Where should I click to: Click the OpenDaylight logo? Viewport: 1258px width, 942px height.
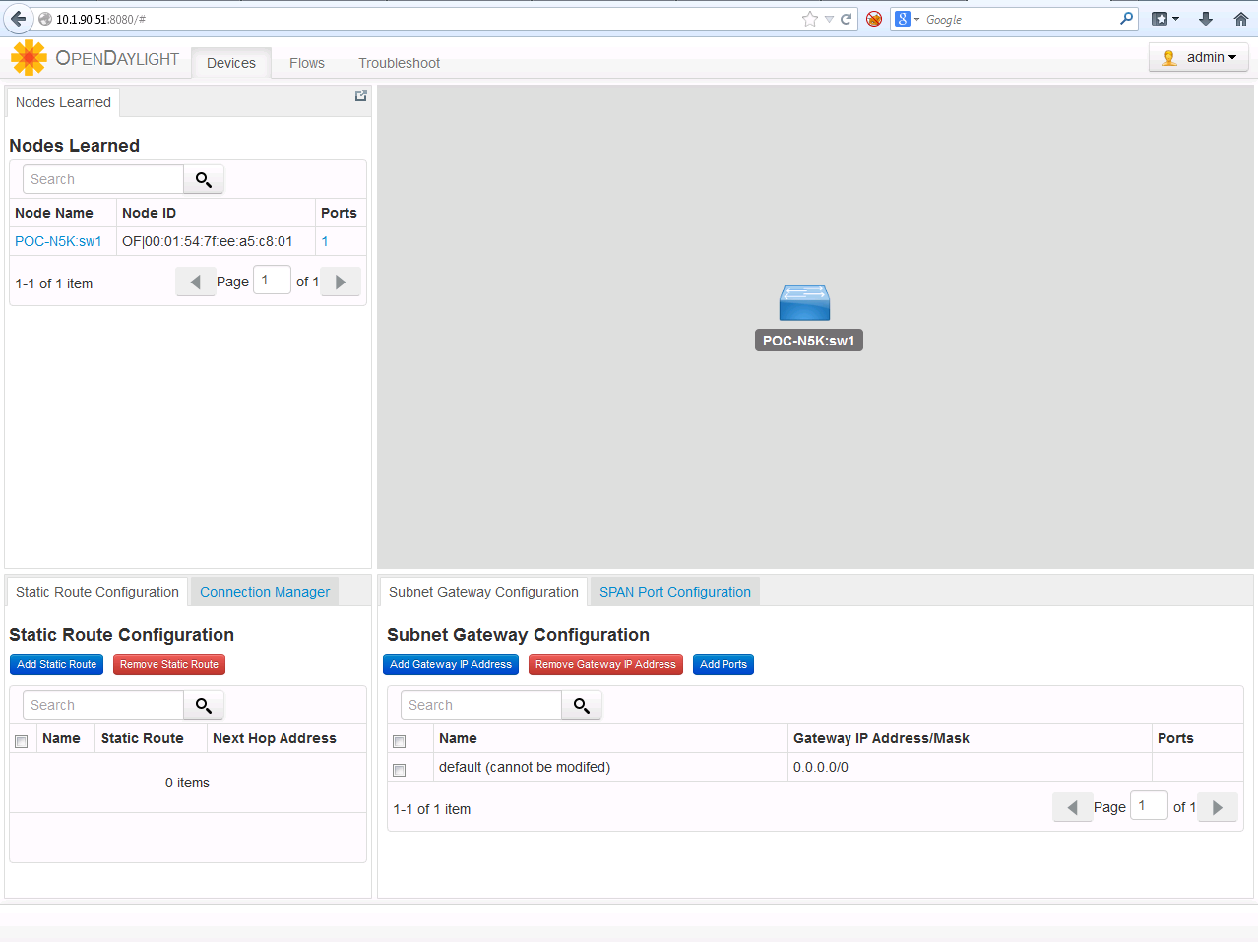[x=29, y=57]
